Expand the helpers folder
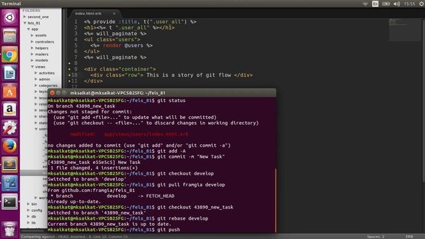The width and height of the screenshot is (425, 239). [x=32, y=48]
